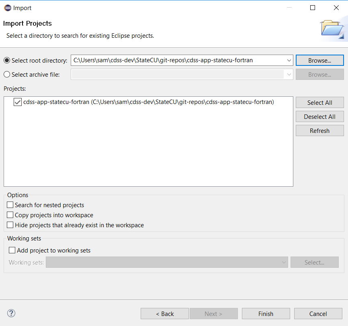
Task: Click the help question mark icon
Action: (11, 314)
